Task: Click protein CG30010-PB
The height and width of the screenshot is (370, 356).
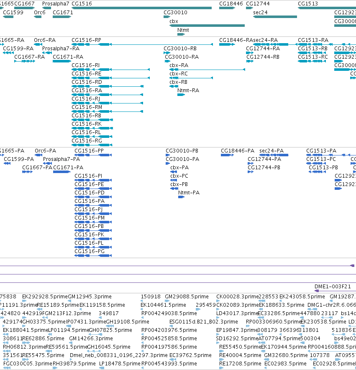Action: (182, 151)
